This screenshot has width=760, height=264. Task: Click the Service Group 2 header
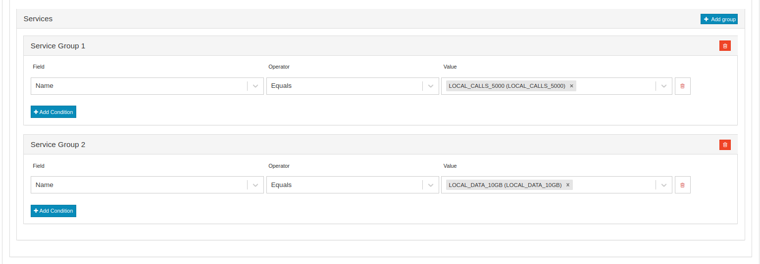58,145
